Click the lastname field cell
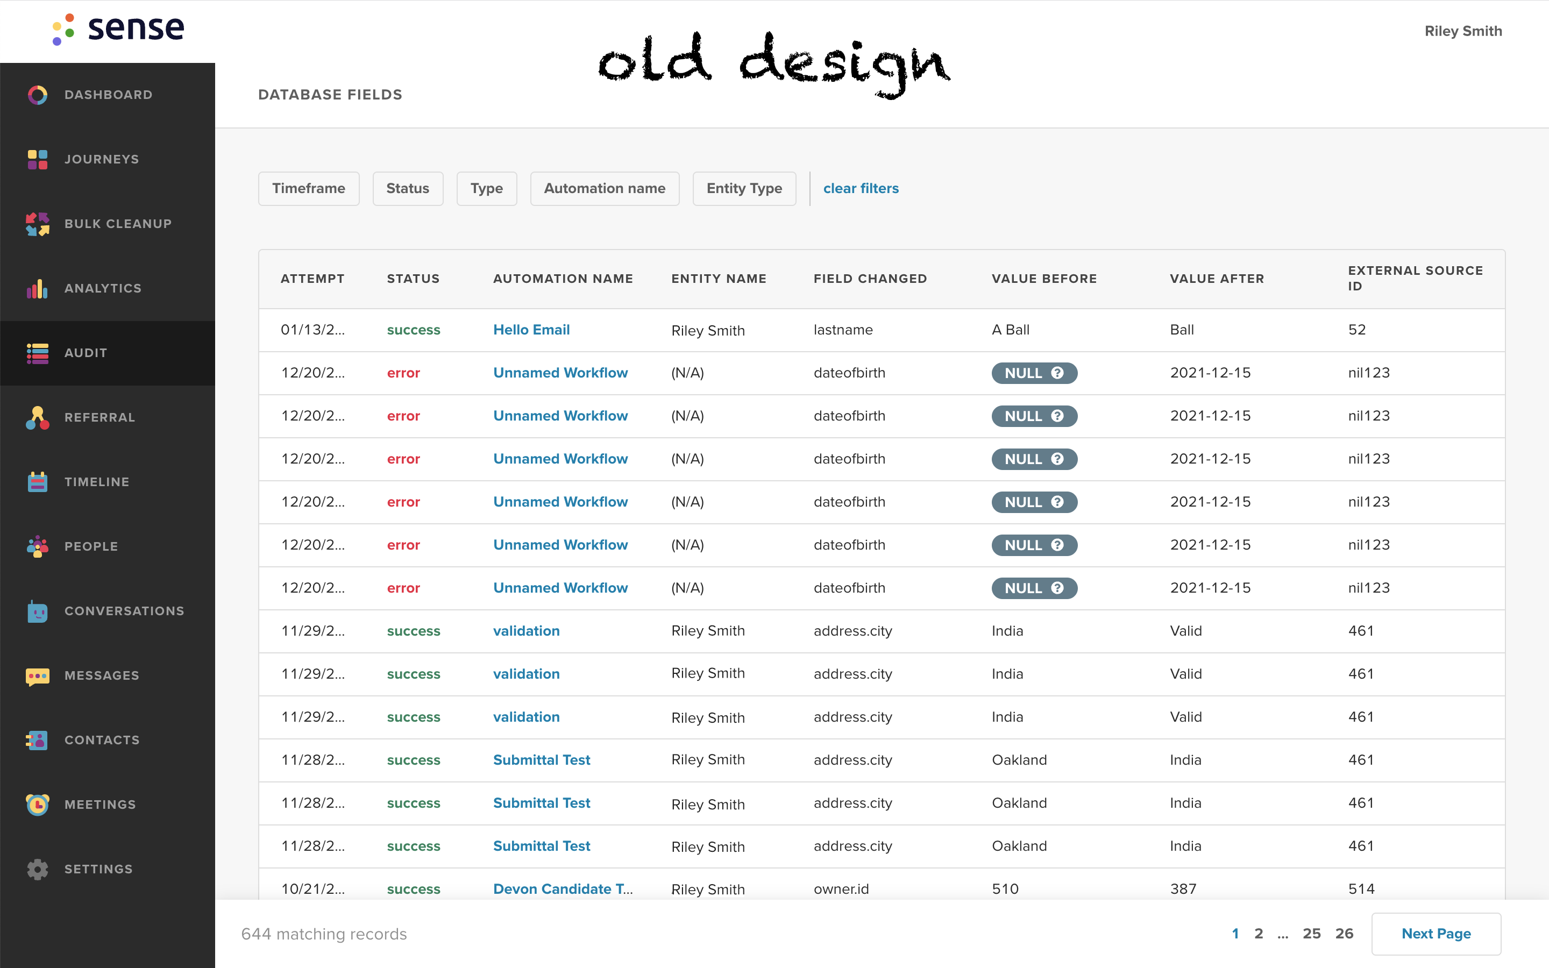Viewport: 1549px width, 968px height. click(x=843, y=330)
